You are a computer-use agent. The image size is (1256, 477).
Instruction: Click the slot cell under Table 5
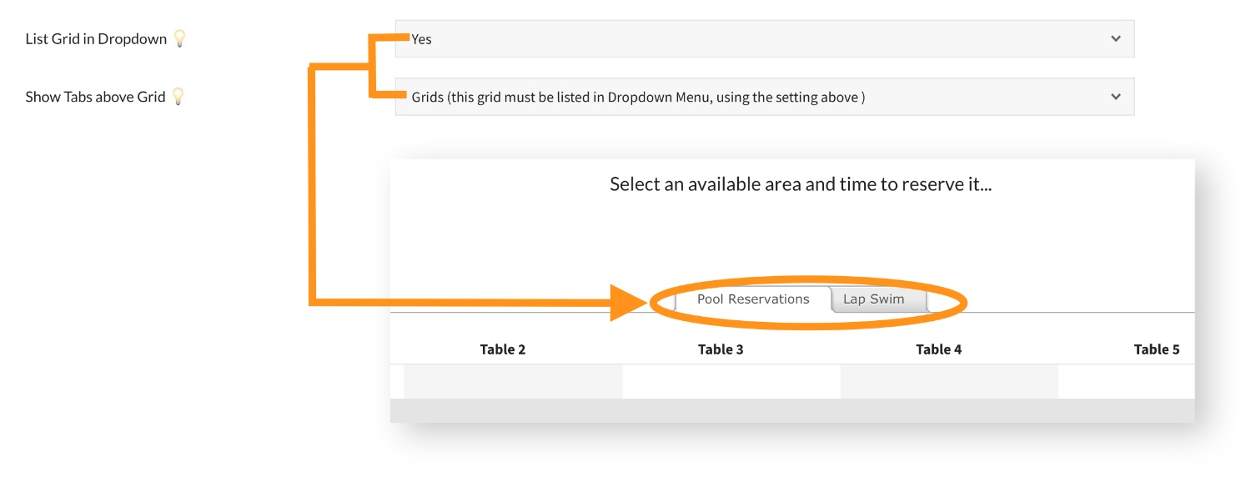click(1126, 382)
